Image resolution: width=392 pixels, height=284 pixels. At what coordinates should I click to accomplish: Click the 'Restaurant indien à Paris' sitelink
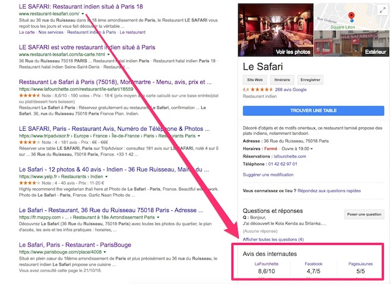(91, 32)
